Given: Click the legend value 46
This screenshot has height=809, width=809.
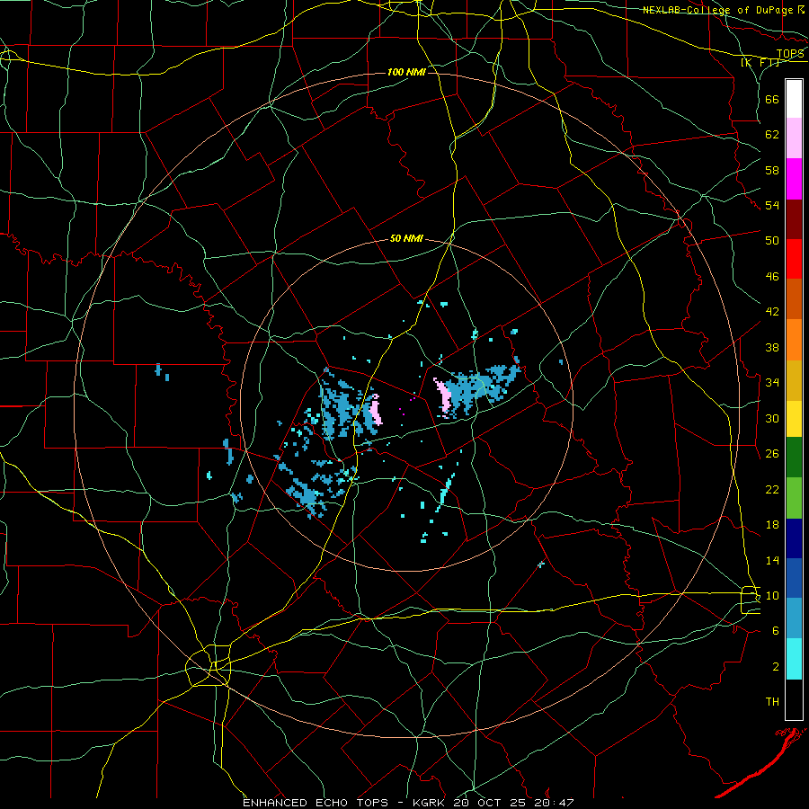Looking at the screenshot, I should pyautogui.click(x=772, y=277).
